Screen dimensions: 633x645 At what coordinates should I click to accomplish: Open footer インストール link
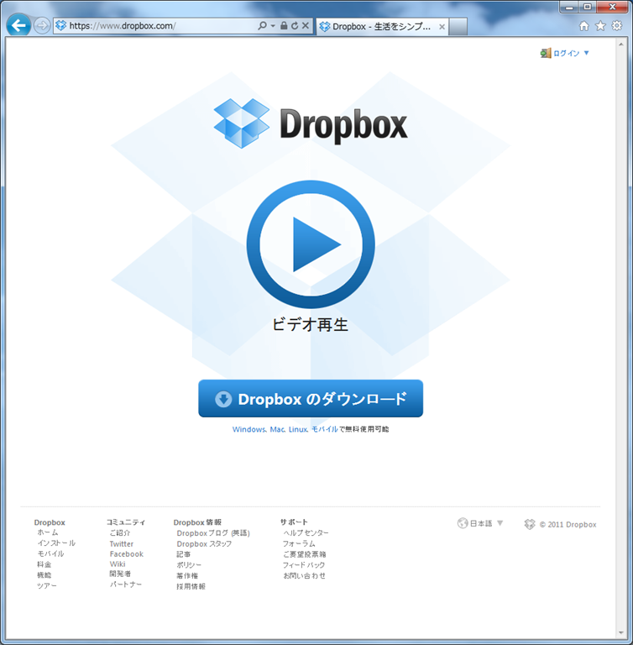56,543
